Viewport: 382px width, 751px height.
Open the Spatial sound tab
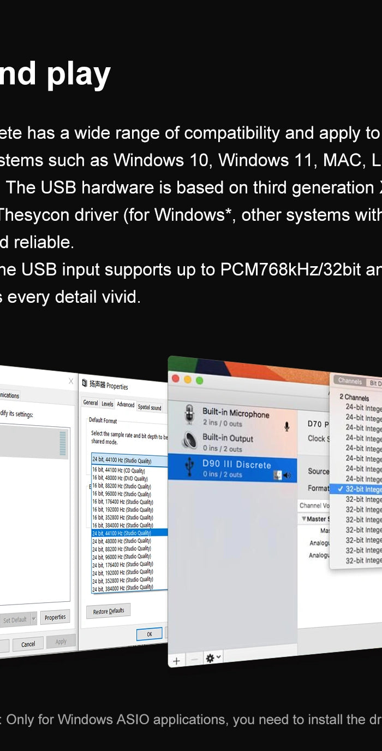[150, 407]
